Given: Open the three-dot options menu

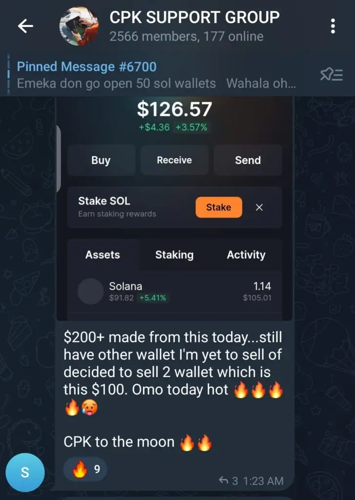Looking at the screenshot, I should 333,26.
